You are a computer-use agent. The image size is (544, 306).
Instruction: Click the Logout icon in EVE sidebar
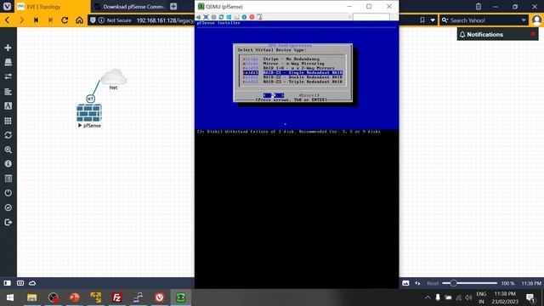8,222
